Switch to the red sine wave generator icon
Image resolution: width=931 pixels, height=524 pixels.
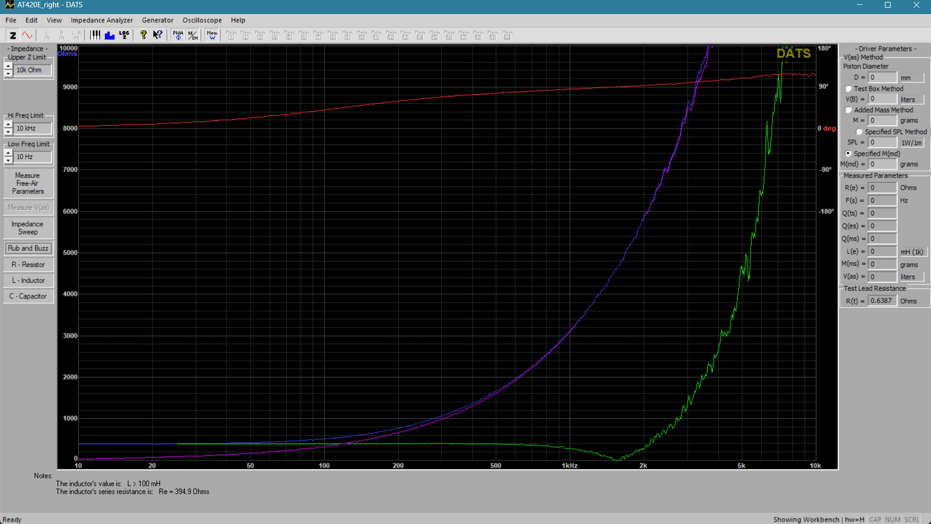27,35
